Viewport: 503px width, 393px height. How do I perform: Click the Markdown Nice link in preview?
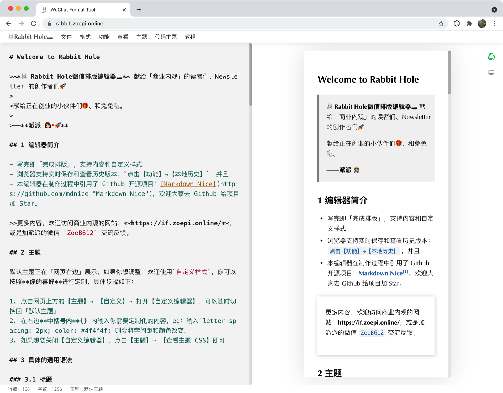[x=380, y=273]
